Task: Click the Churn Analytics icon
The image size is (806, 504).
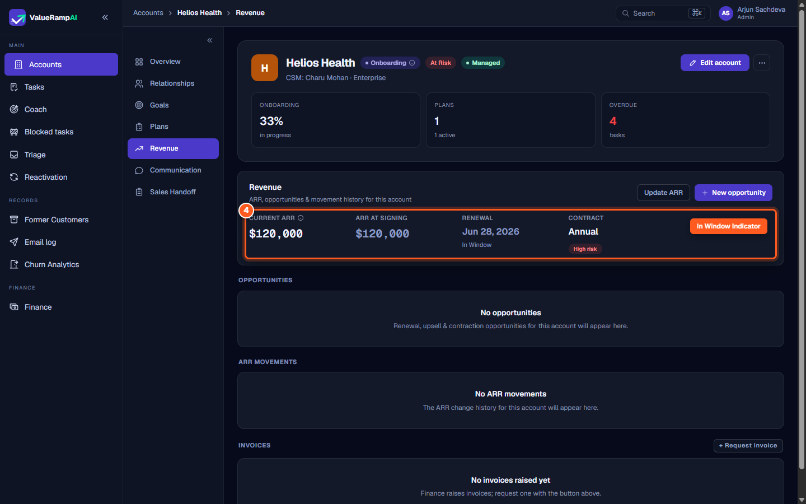Action: coord(14,264)
